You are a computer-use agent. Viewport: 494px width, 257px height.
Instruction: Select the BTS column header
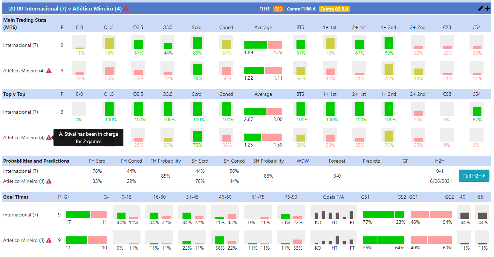point(300,27)
